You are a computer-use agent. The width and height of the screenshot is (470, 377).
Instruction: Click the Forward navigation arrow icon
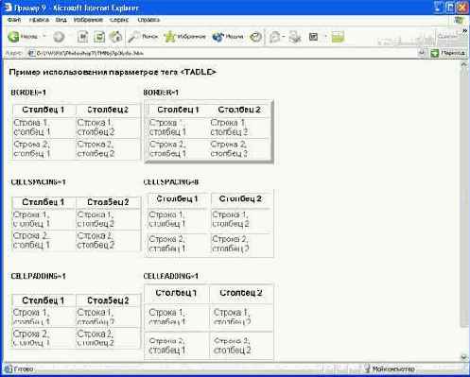click(x=59, y=37)
